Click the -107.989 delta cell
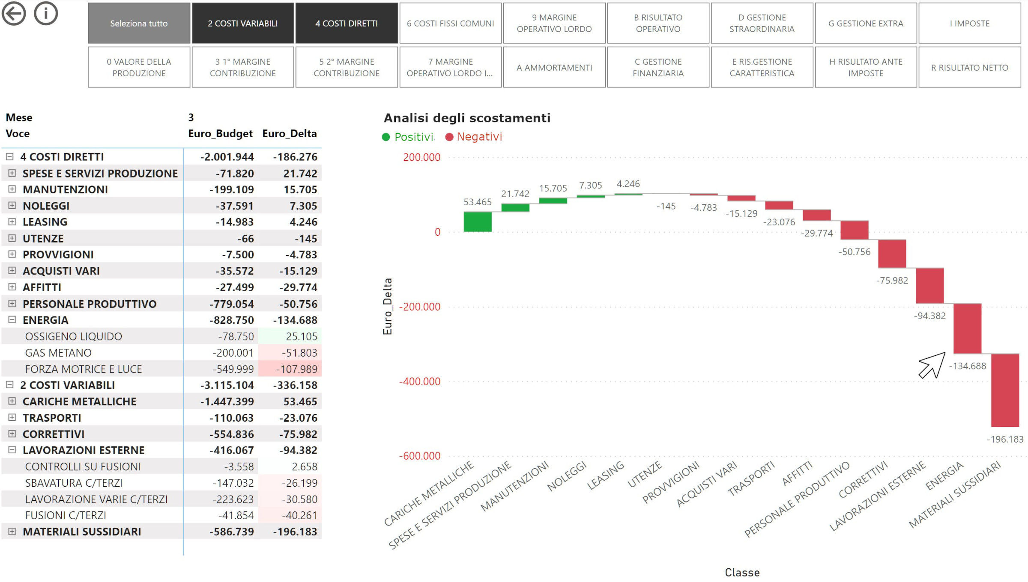 click(x=290, y=369)
